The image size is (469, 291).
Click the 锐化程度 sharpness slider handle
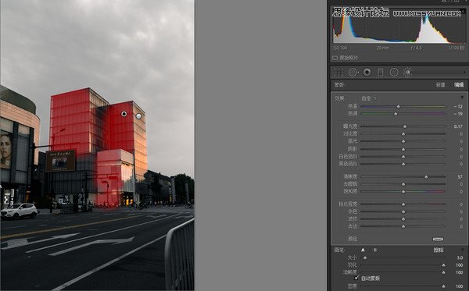403,204
